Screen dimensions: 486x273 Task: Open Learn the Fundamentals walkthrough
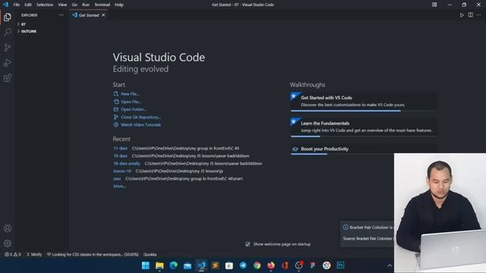click(x=364, y=127)
